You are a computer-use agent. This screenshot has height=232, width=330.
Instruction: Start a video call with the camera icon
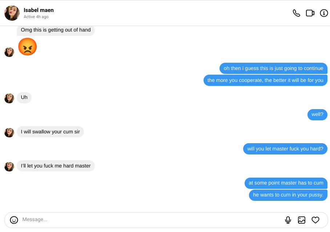[x=310, y=13]
